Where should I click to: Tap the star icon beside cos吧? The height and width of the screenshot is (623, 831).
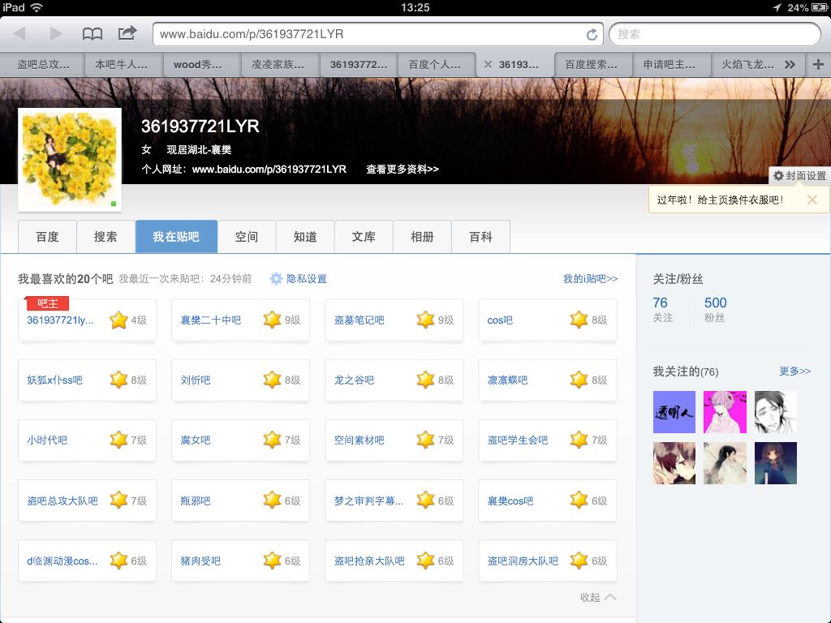(579, 320)
